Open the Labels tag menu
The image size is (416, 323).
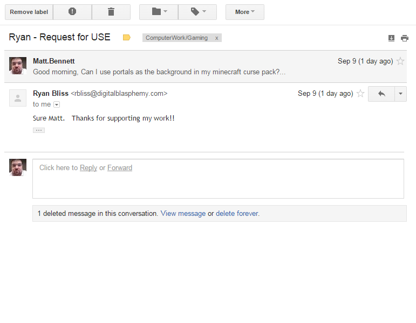pos(197,12)
